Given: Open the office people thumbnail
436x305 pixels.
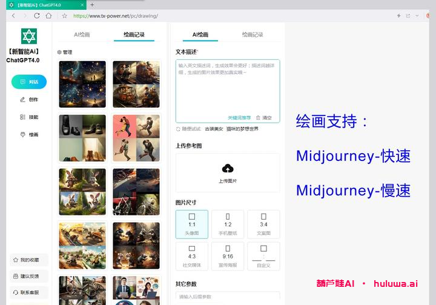Looking at the screenshot, I should pyautogui.click(x=136, y=290).
